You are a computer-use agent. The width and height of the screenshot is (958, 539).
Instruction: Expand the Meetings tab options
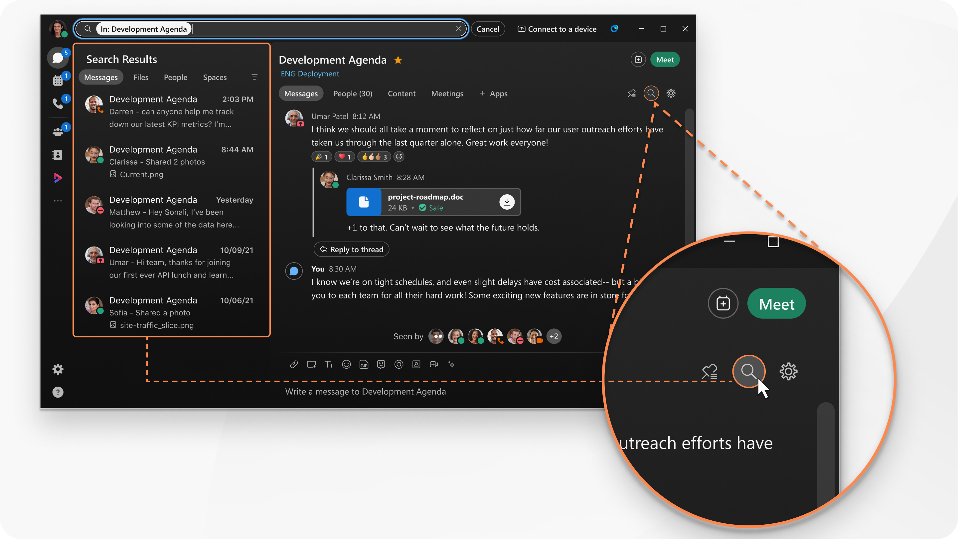pos(447,93)
